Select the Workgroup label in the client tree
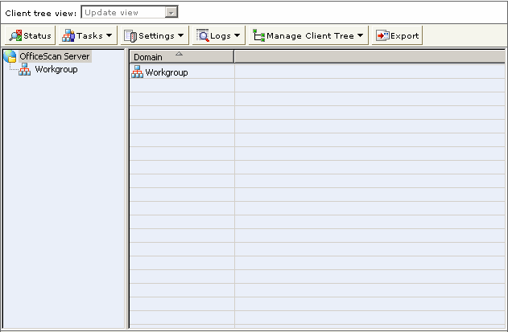The image size is (508, 332). [56, 70]
